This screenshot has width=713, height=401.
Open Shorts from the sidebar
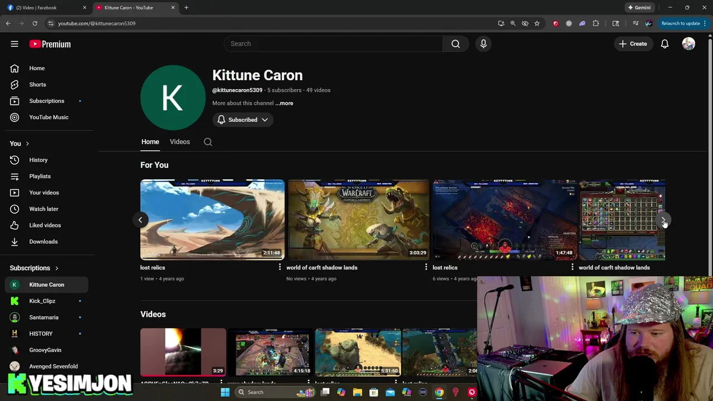[47, 85]
